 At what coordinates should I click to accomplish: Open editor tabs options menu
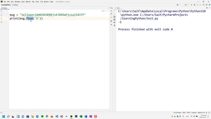point(108,8)
